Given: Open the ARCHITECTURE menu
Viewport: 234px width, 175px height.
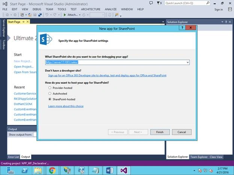Looking at the screenshot, I should [91, 9].
